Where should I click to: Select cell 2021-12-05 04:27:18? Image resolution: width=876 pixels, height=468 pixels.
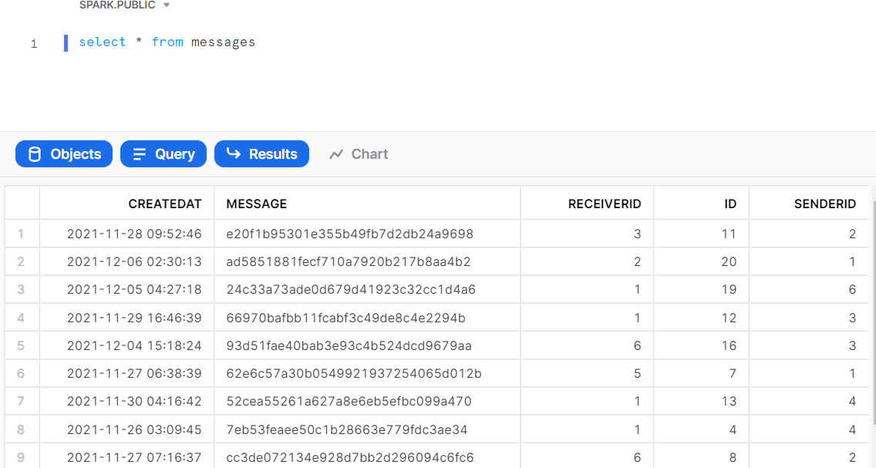(x=126, y=289)
